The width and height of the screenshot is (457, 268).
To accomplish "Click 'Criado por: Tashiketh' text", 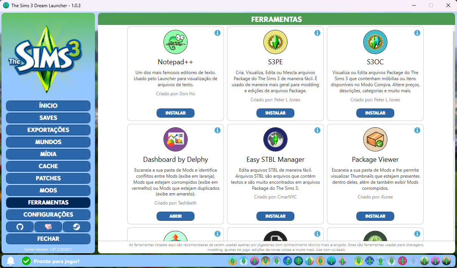I will click(x=176, y=203).
